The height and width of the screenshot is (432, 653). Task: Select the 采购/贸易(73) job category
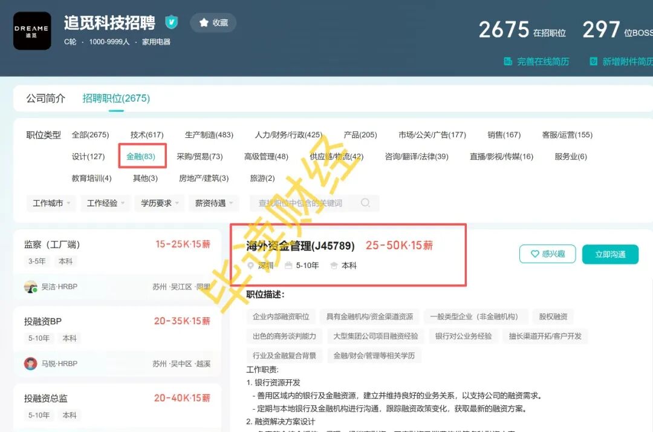(x=200, y=157)
